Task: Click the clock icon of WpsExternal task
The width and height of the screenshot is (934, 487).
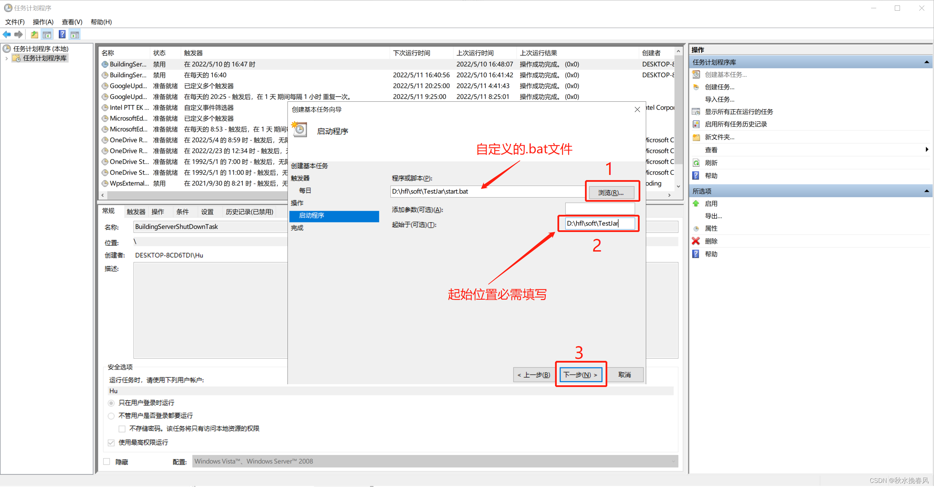Action: tap(105, 183)
